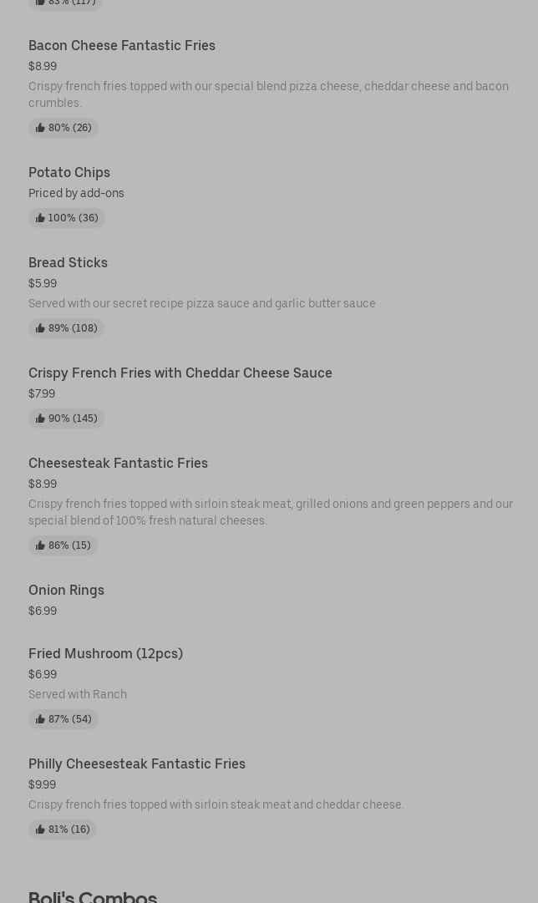This screenshot has width=538, height=903.
Task: Click the "Served with Ranch" description
Action: tap(78, 694)
